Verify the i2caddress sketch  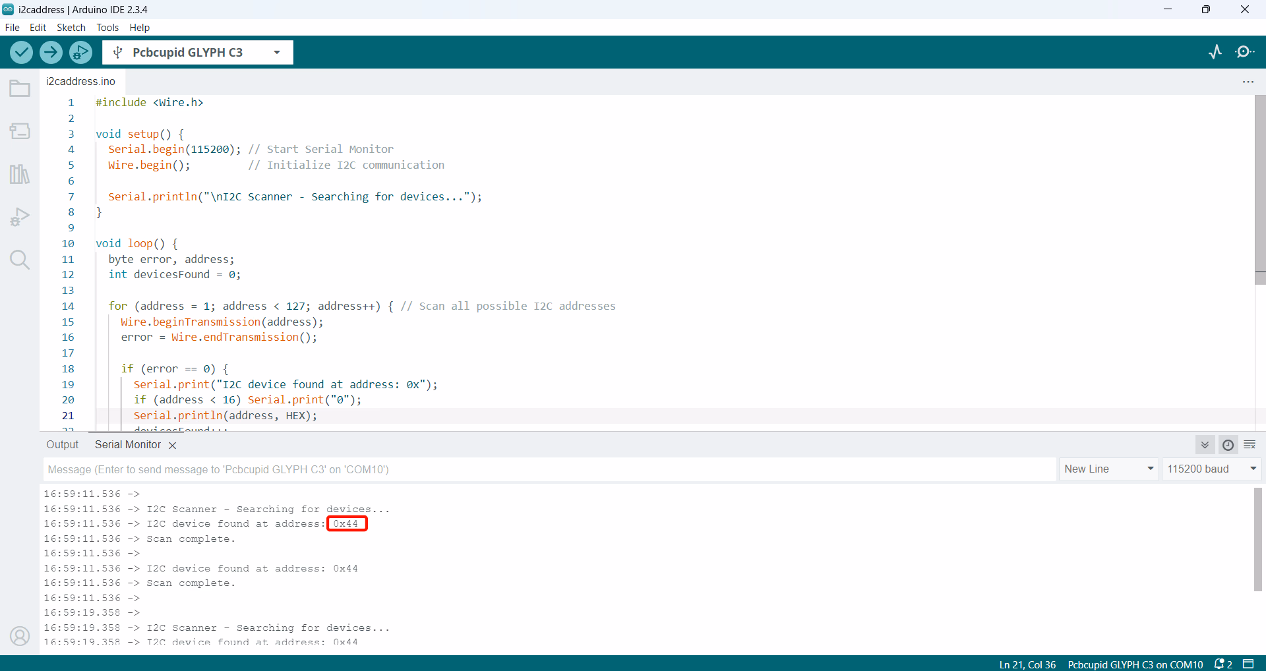21,52
